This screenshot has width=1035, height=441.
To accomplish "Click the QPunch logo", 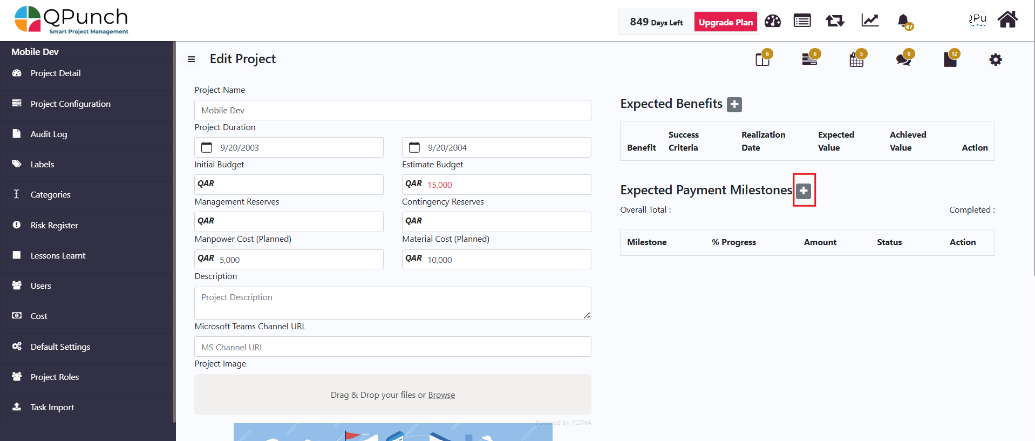I will pos(71,21).
